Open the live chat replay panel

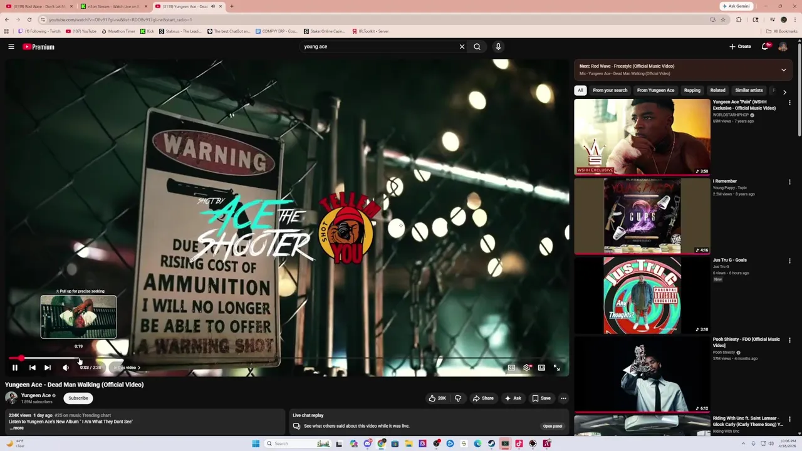coord(552,426)
